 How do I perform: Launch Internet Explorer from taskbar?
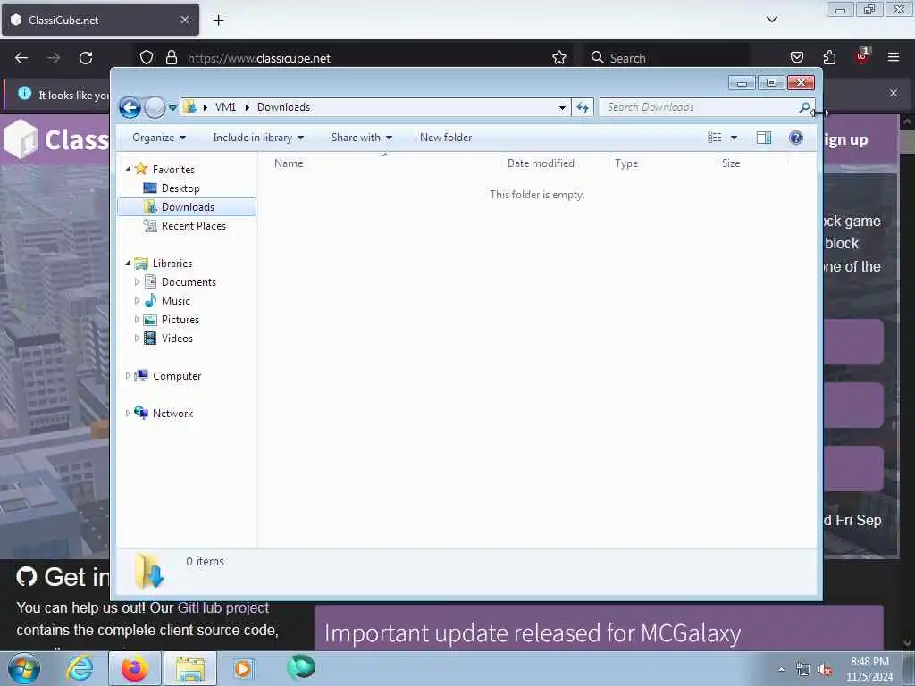point(80,668)
